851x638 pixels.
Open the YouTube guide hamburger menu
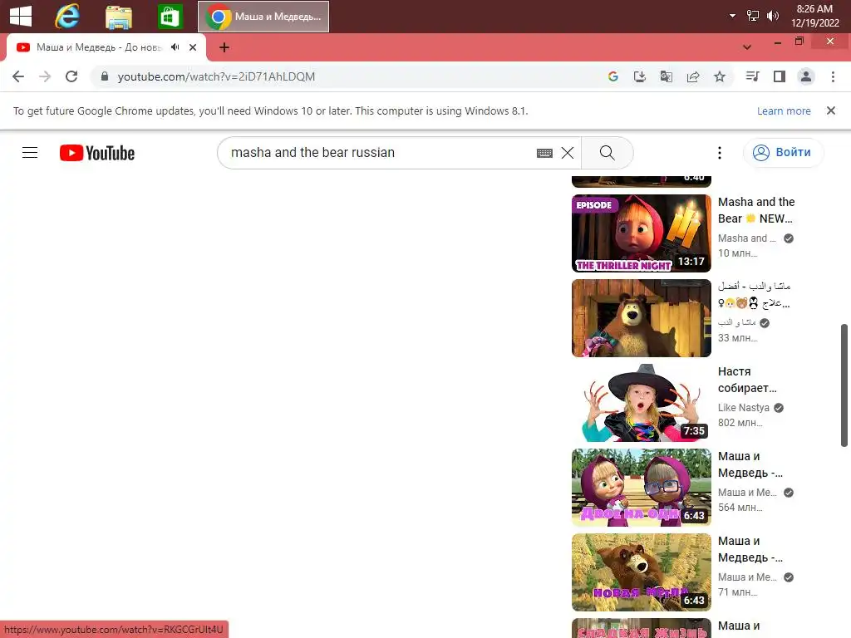click(x=30, y=153)
